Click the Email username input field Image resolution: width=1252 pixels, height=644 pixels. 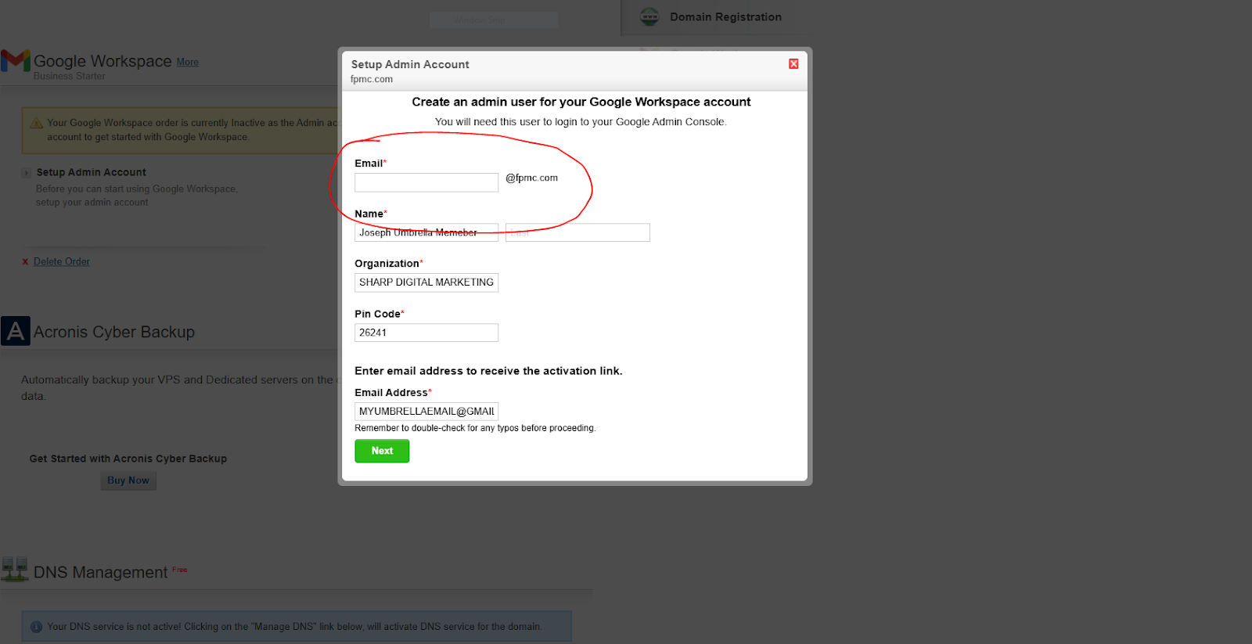(426, 182)
